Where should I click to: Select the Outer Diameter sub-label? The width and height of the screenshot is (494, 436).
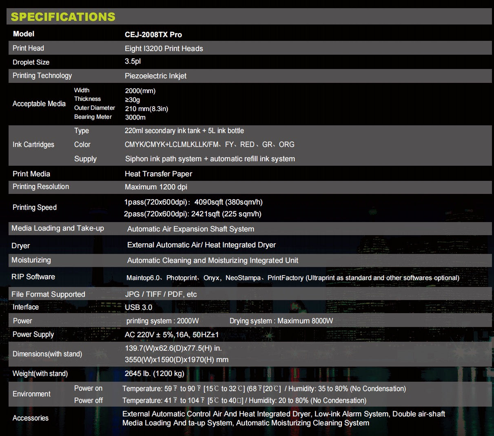coord(94,108)
